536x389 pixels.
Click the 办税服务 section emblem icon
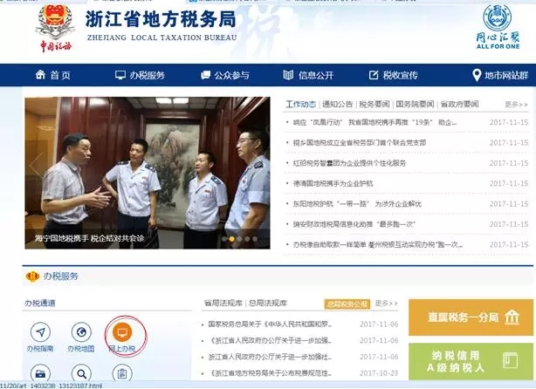[32, 276]
